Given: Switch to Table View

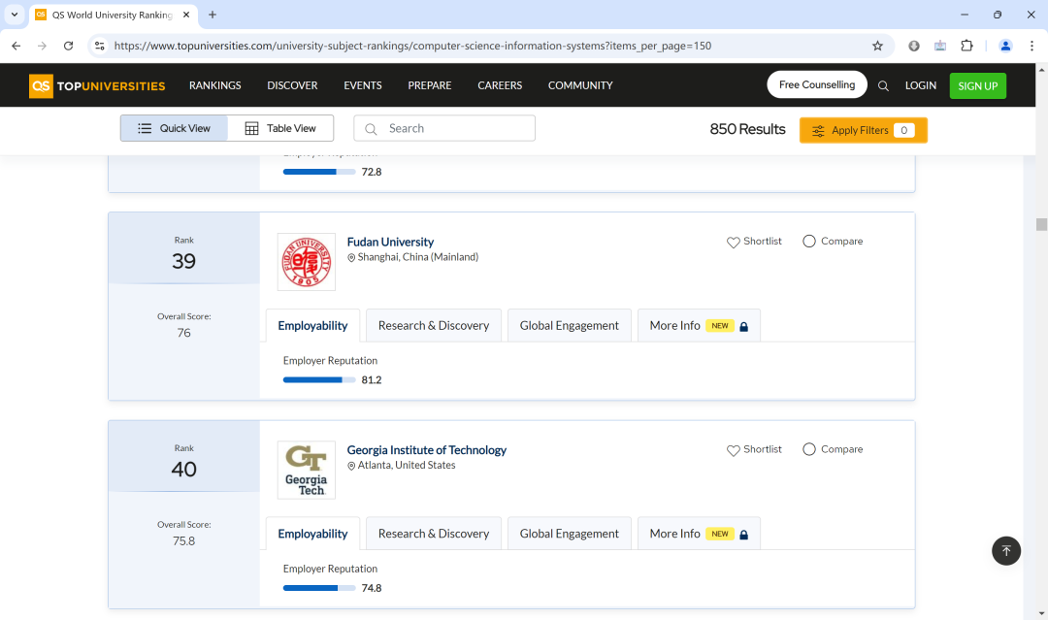Looking at the screenshot, I should click(x=280, y=128).
